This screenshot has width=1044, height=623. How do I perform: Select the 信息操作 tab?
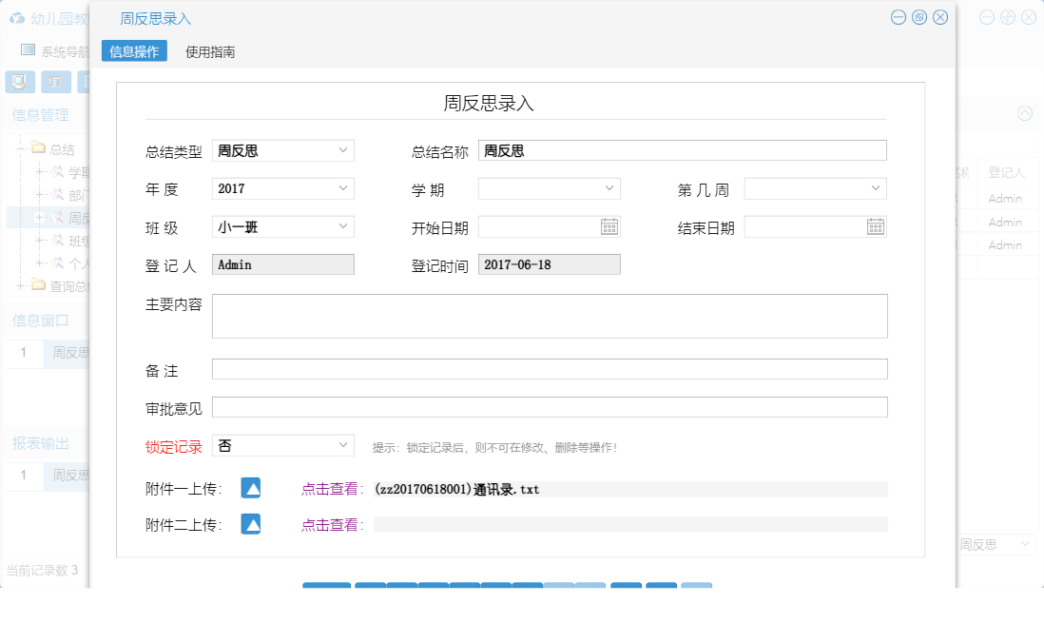[133, 50]
